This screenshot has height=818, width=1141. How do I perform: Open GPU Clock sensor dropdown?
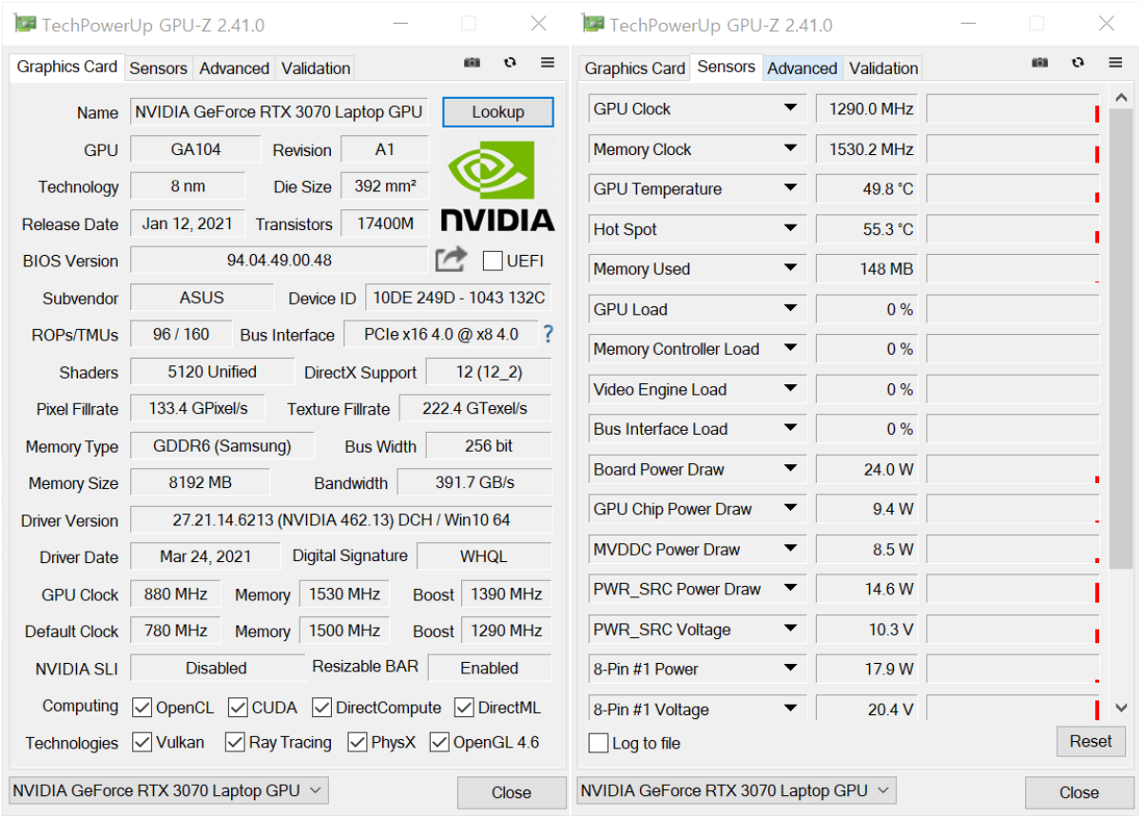pos(790,108)
